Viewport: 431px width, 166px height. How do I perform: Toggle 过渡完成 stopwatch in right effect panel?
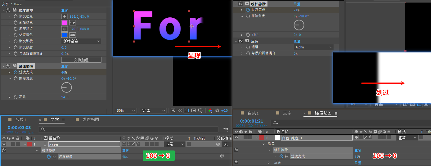[248, 10]
